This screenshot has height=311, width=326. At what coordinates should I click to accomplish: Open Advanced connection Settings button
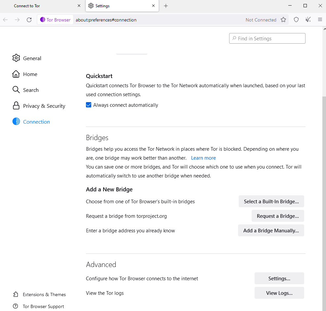[x=279, y=278]
